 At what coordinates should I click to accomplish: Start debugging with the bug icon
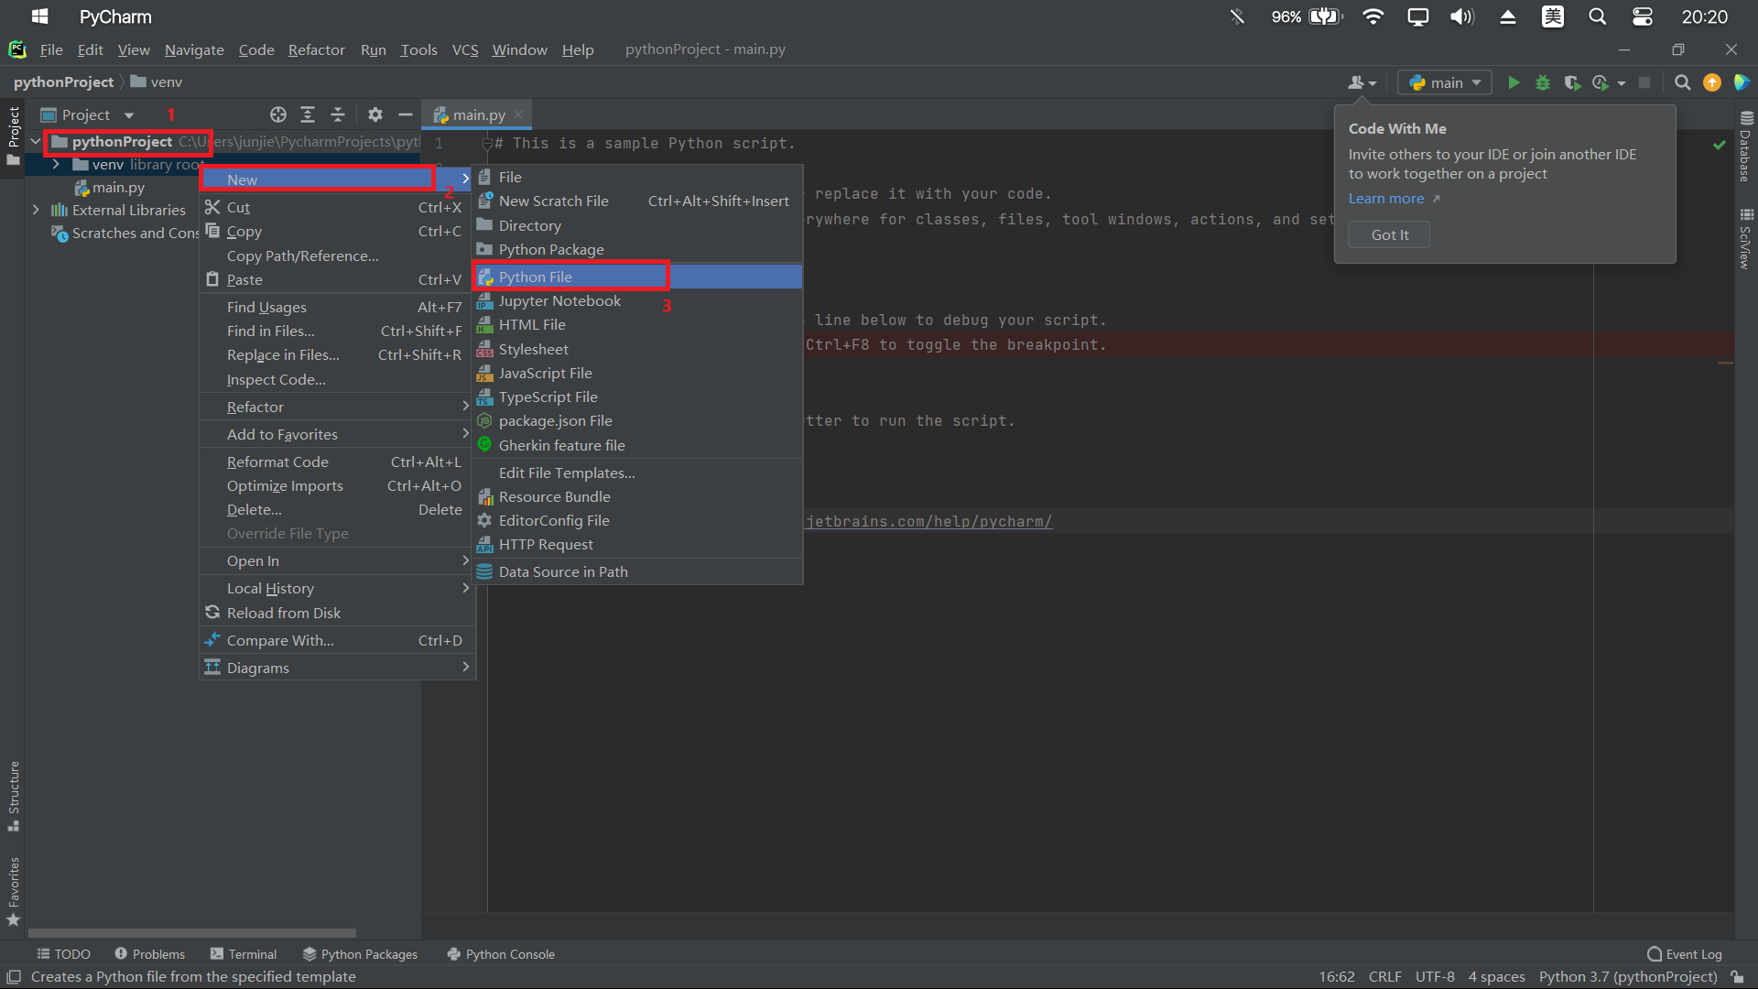[1543, 82]
